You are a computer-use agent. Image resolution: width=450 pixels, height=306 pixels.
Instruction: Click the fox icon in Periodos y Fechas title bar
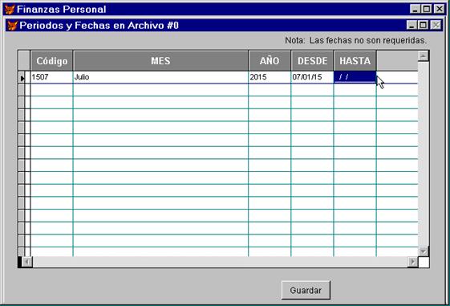coord(12,25)
